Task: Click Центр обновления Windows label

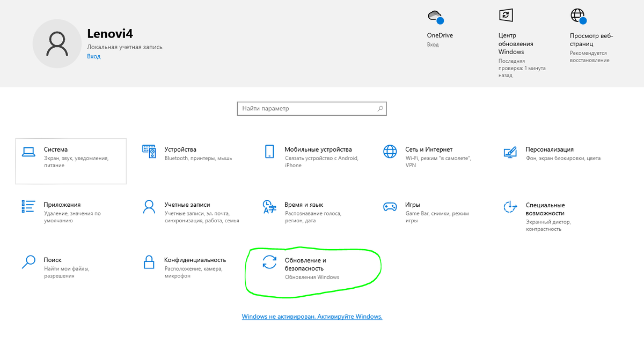Action: click(516, 44)
